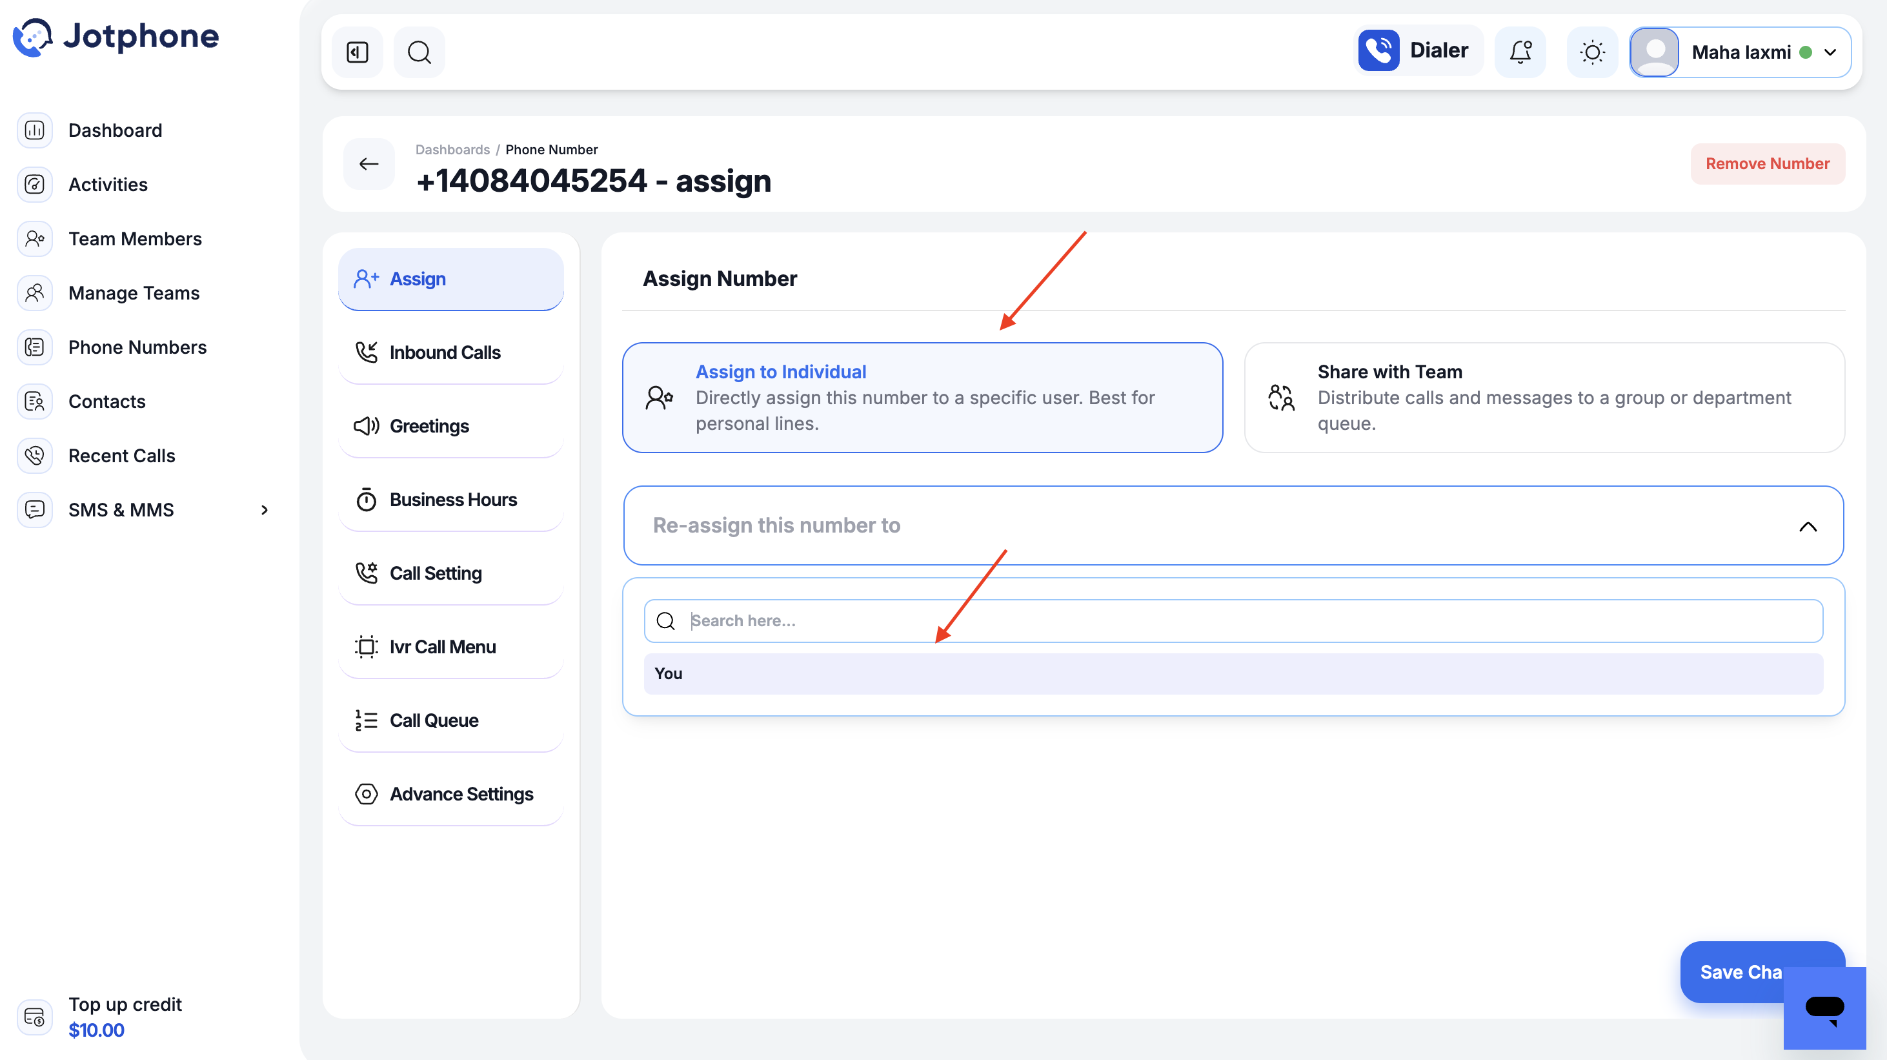Select the Assign tab

(x=450, y=279)
